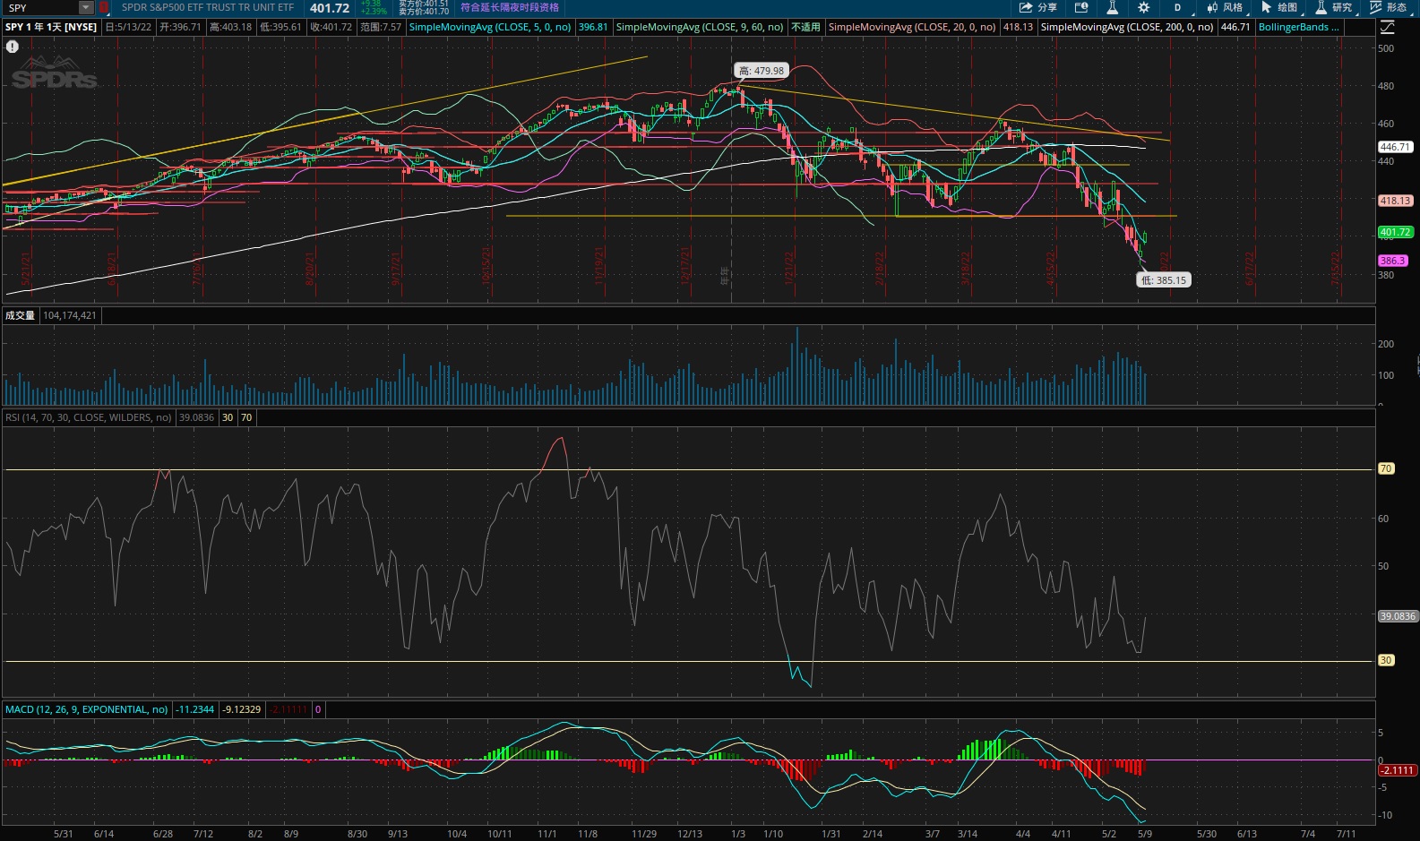Click the chart snapshot info icon
The height and width of the screenshot is (841, 1420).
pos(1081,7)
